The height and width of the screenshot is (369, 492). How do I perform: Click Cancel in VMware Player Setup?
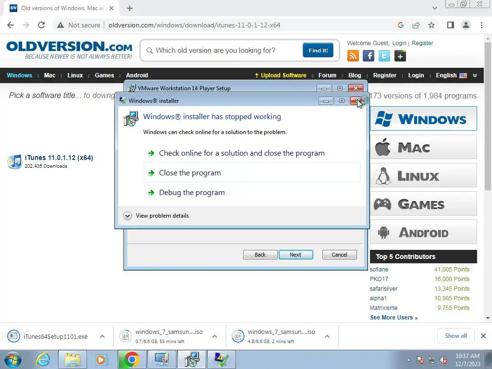tap(339, 255)
